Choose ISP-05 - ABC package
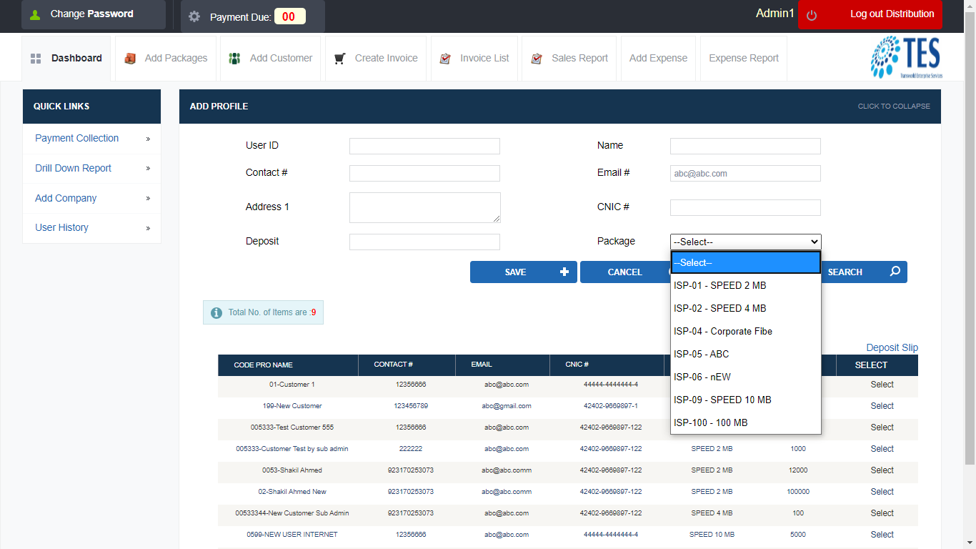The image size is (976, 549). tap(745, 354)
